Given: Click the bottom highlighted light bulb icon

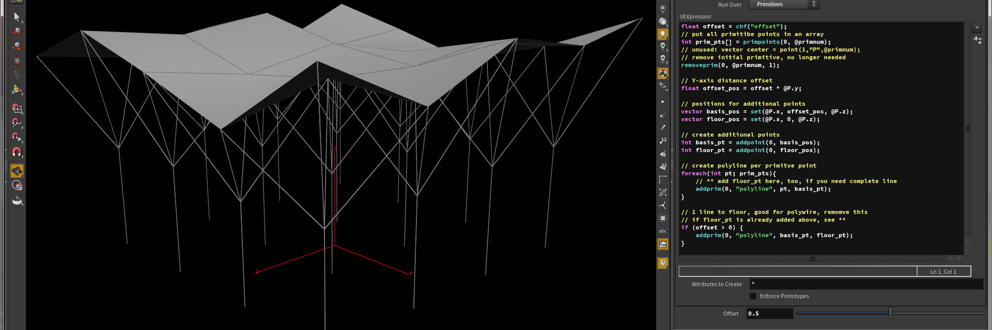Looking at the screenshot, I should pyautogui.click(x=663, y=263).
